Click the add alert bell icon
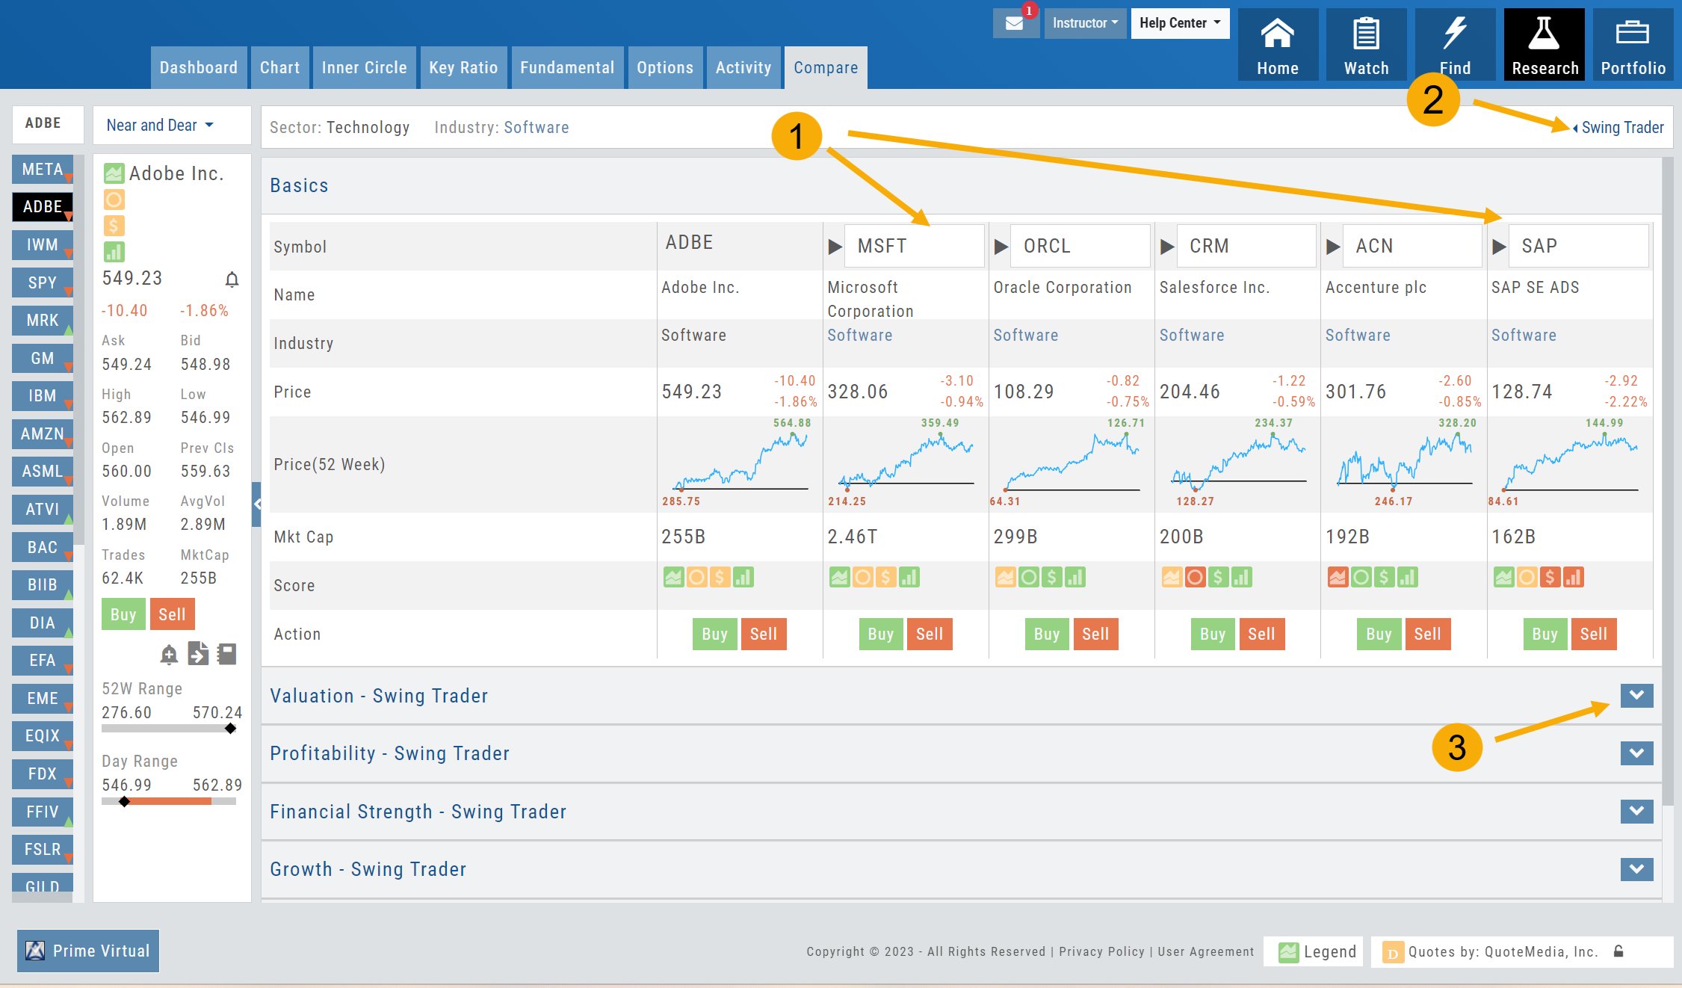Image resolution: width=1682 pixels, height=988 pixels. tap(170, 655)
